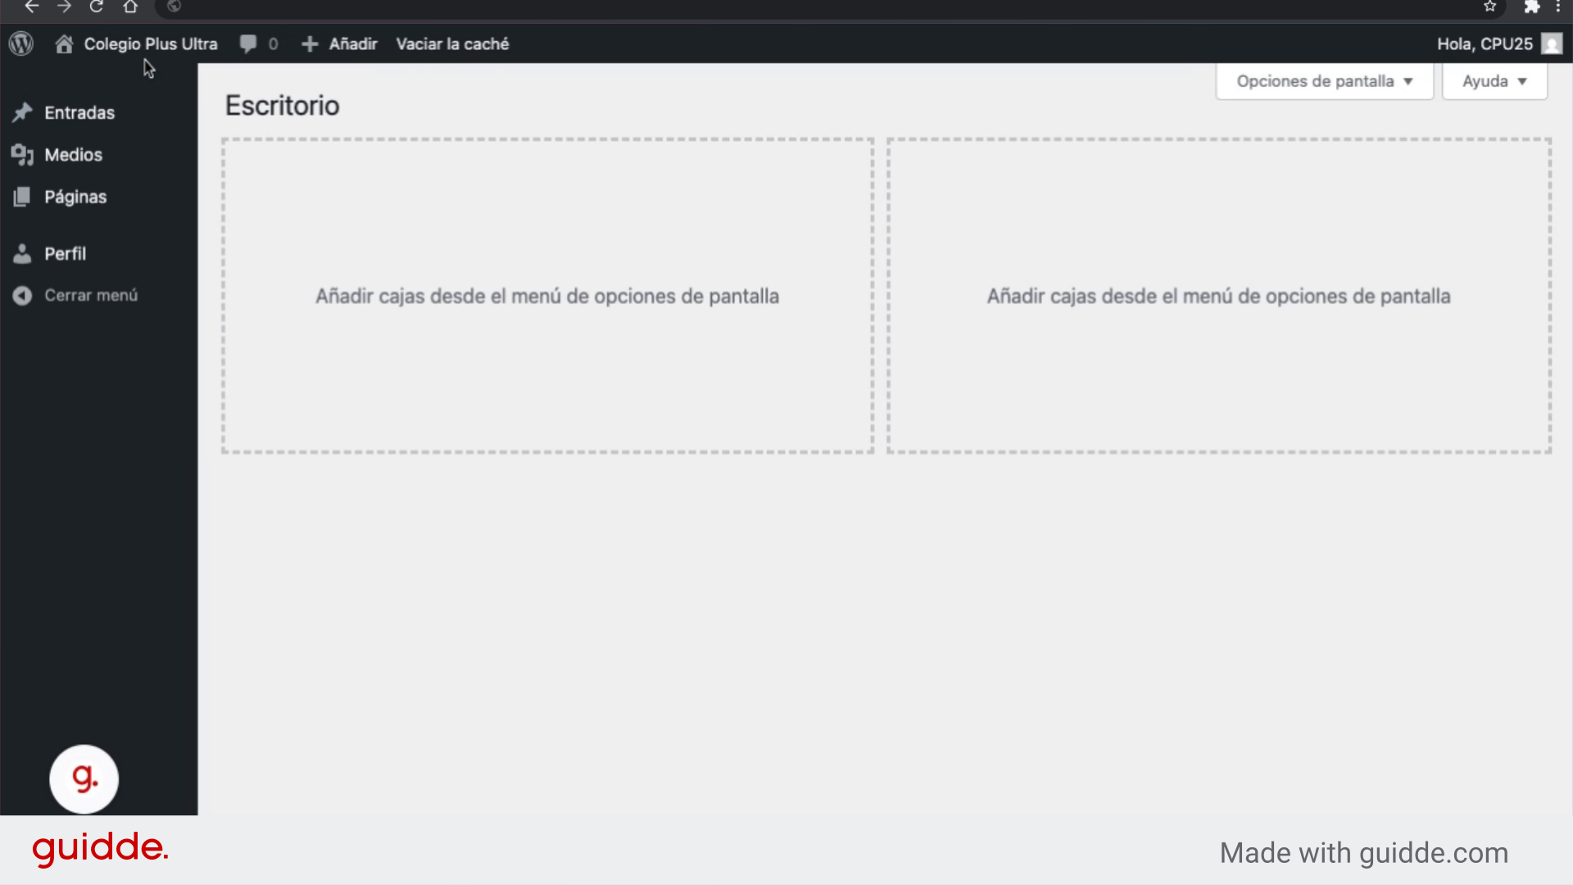The width and height of the screenshot is (1573, 885).
Task: Go back with browser back arrow
Action: (31, 7)
